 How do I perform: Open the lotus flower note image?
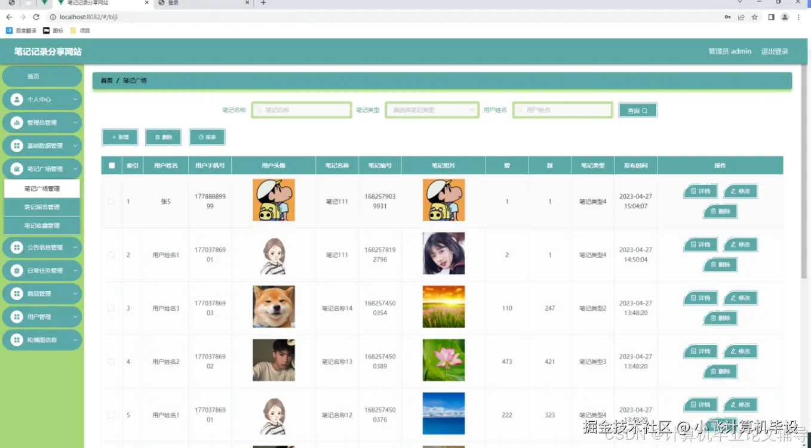pyautogui.click(x=444, y=360)
